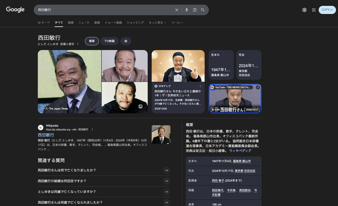
Task: Open Google Lens image search icon
Action: tap(195, 10)
